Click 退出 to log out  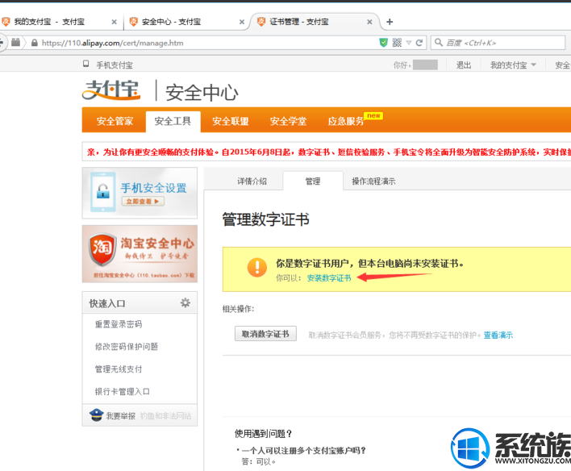point(464,65)
